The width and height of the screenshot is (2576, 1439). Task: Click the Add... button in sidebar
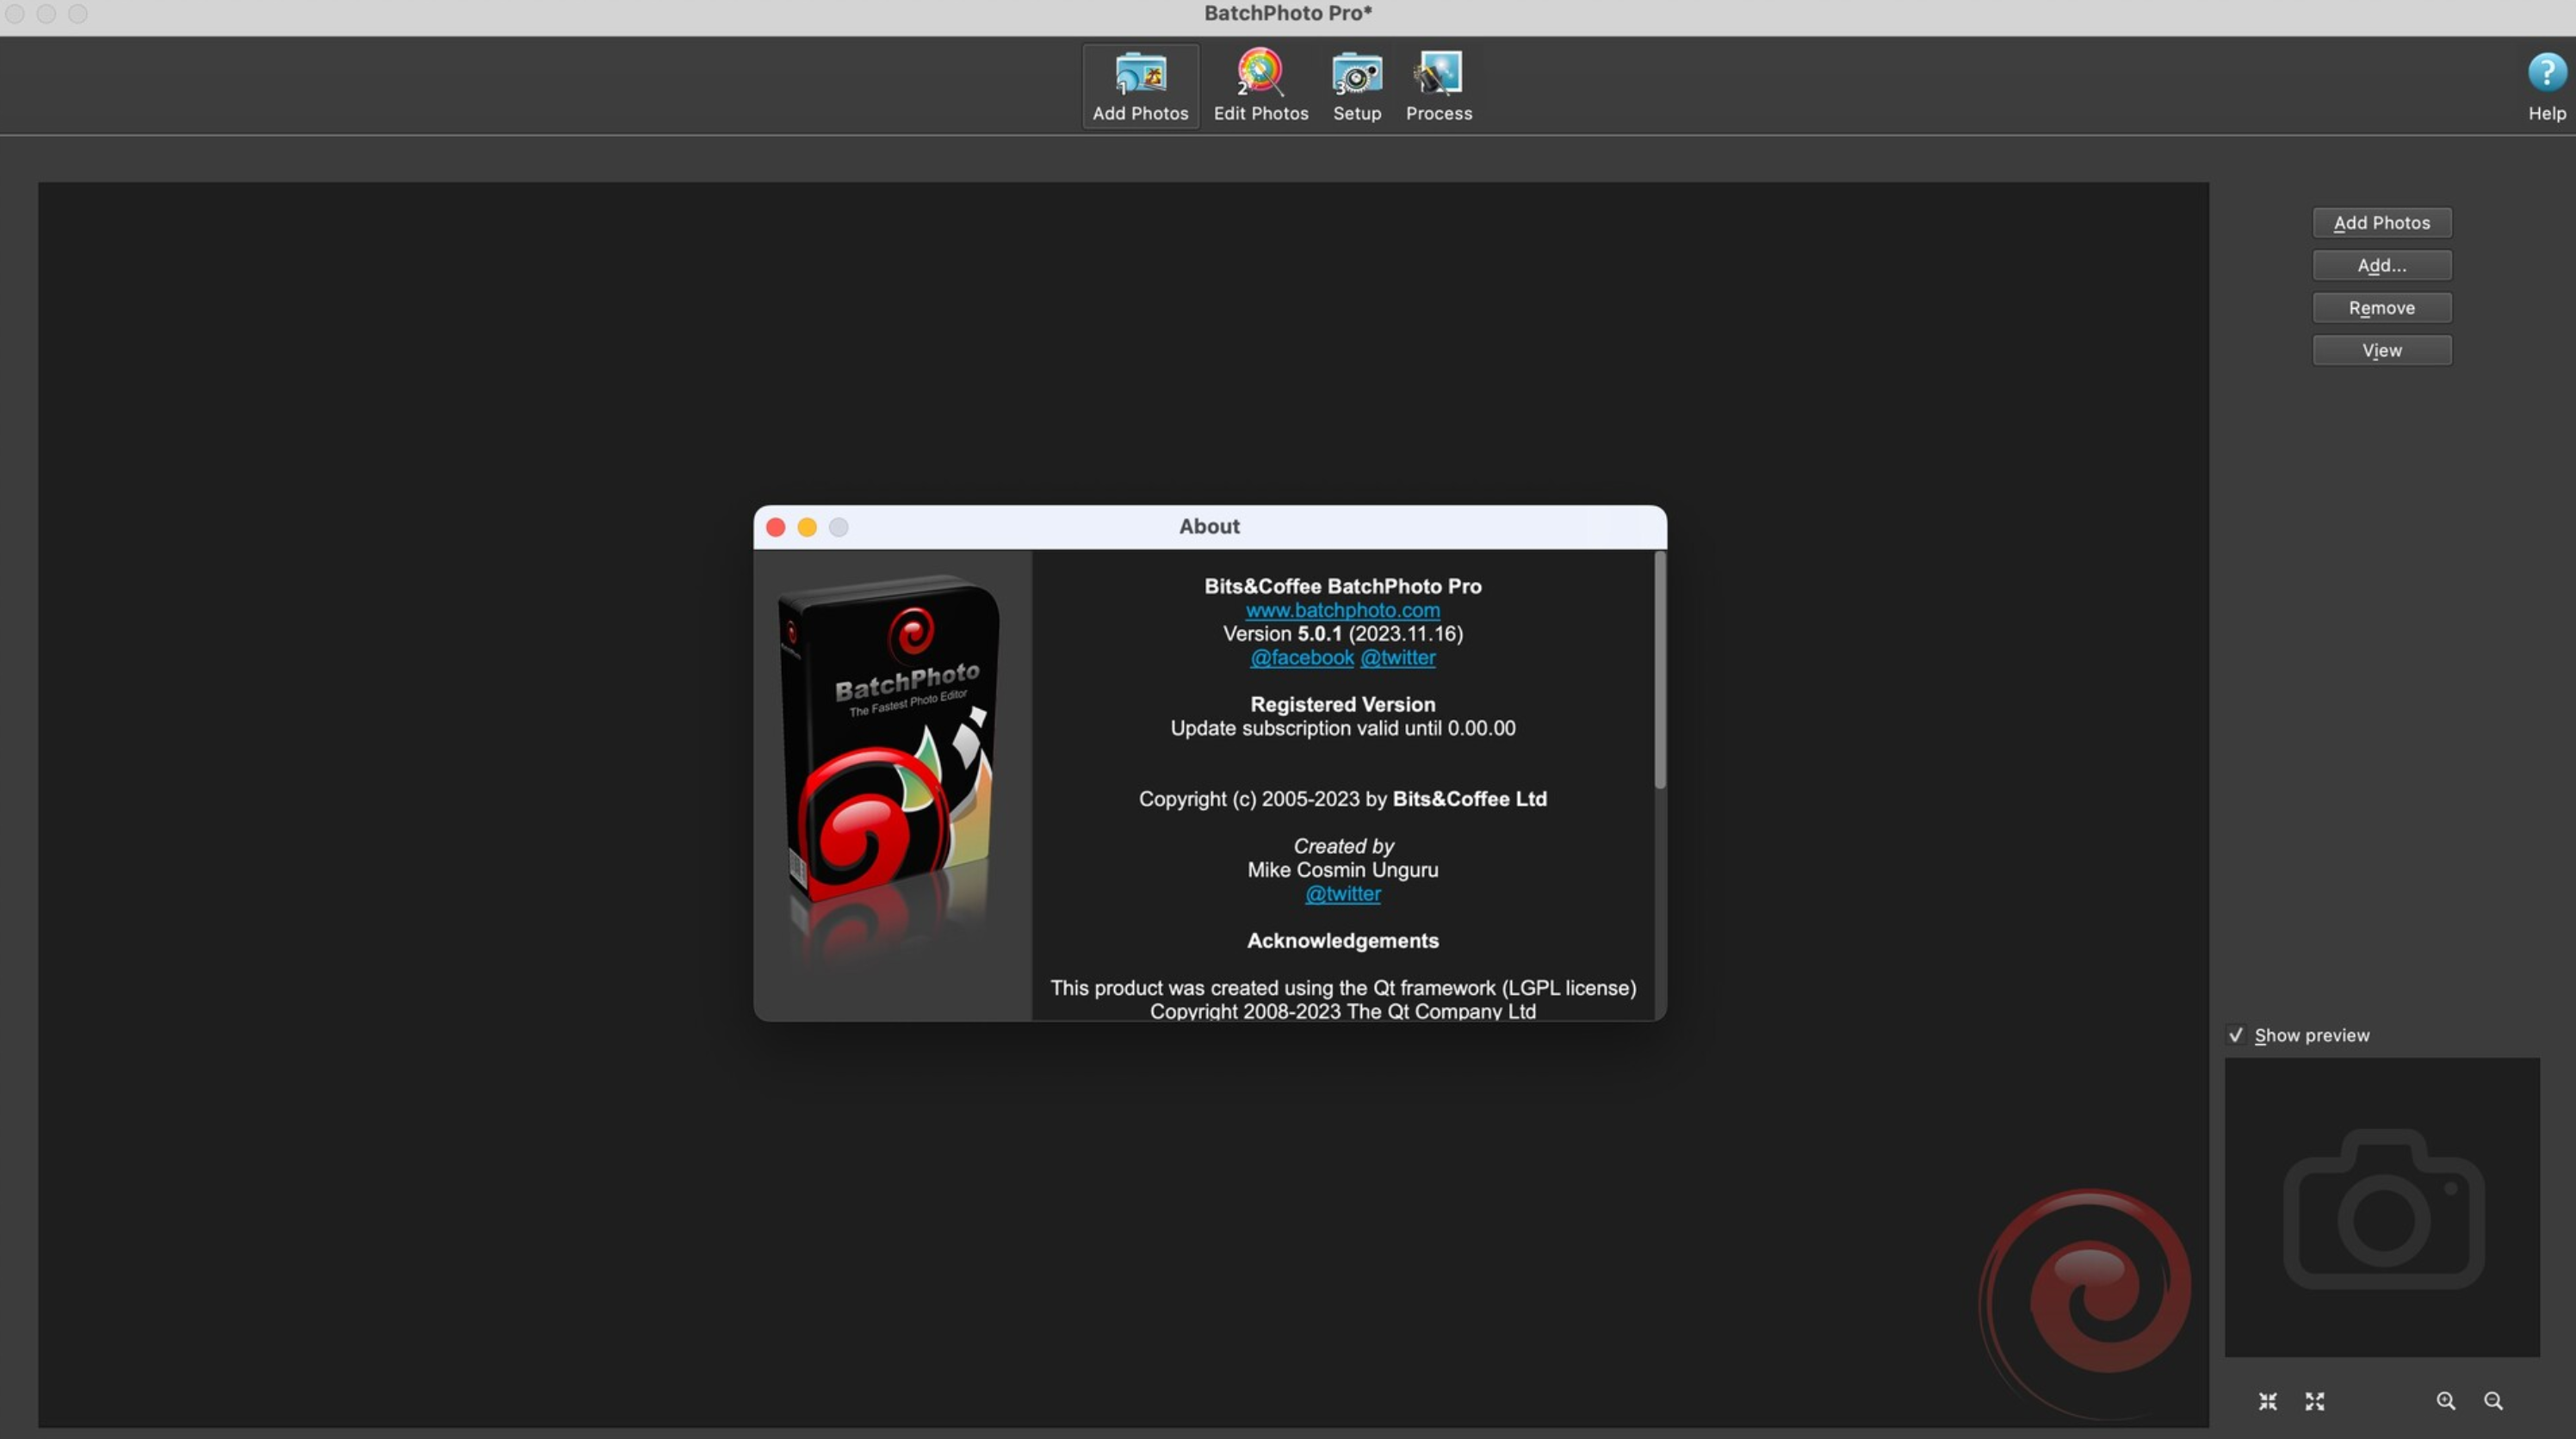pyautogui.click(x=2381, y=265)
